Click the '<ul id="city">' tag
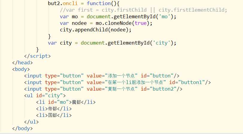This screenshot has height=134, width=243. pyautogui.click(x=45, y=96)
